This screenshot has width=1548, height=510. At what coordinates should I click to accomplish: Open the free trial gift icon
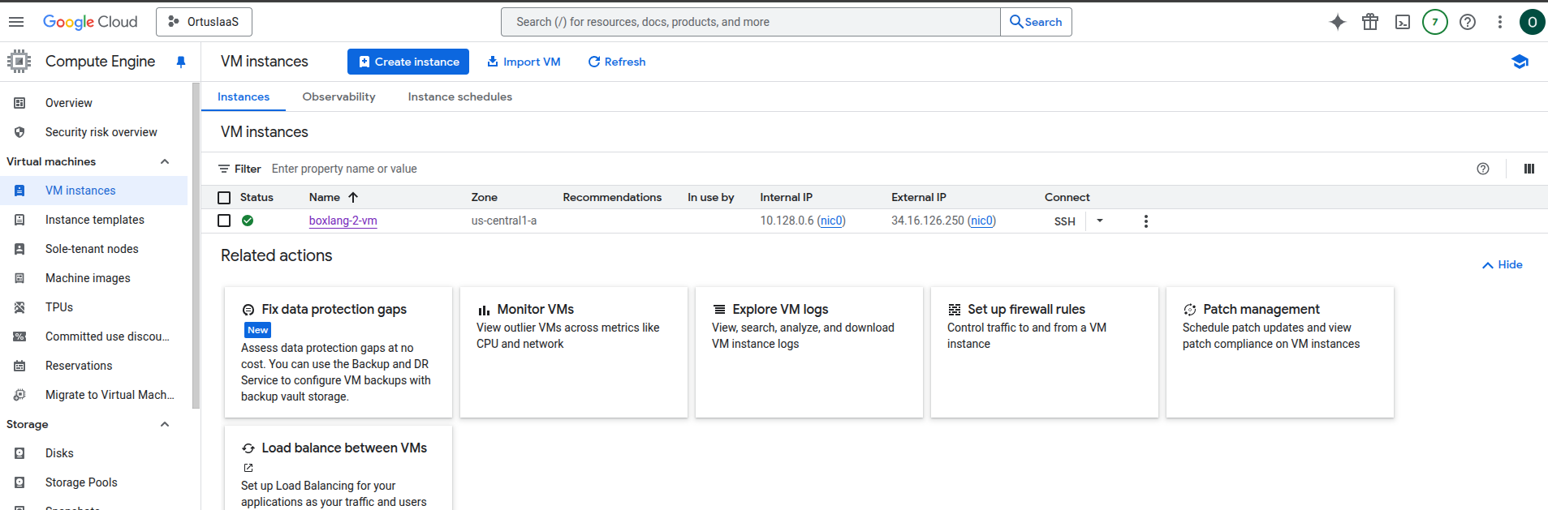tap(1370, 22)
